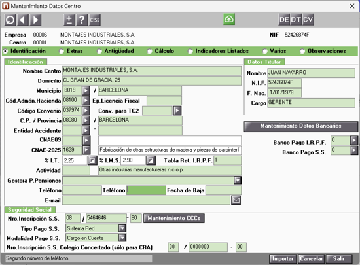Click the CISS toolbar icon
Viewport: 360px width, 265px height.
coord(95,20)
